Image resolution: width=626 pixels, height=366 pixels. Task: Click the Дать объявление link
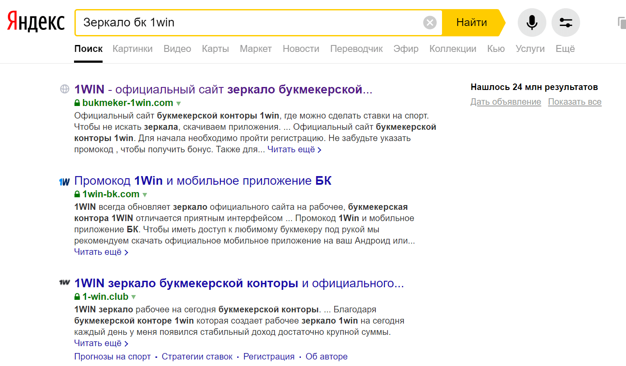505,102
